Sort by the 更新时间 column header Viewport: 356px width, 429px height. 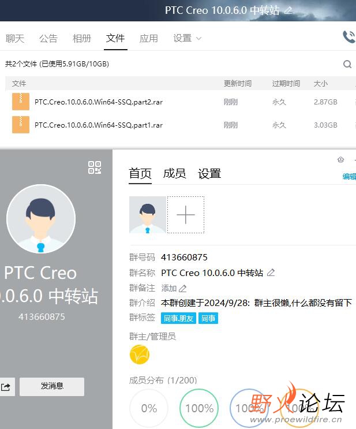(x=238, y=84)
